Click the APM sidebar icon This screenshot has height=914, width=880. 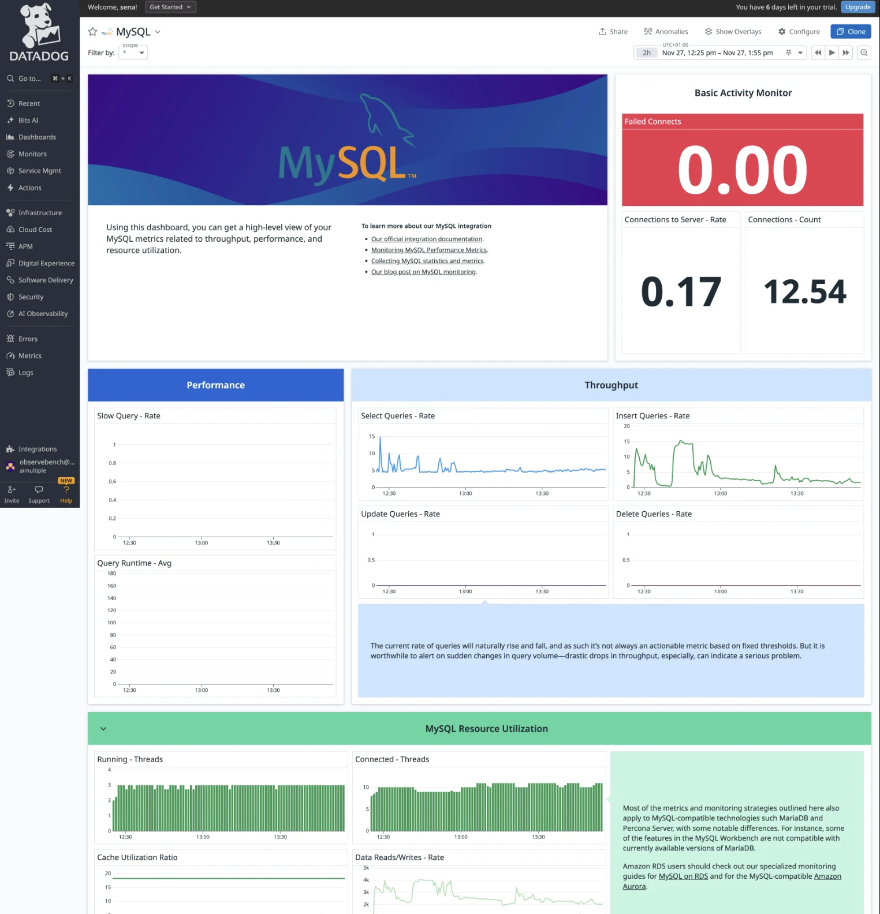point(10,246)
